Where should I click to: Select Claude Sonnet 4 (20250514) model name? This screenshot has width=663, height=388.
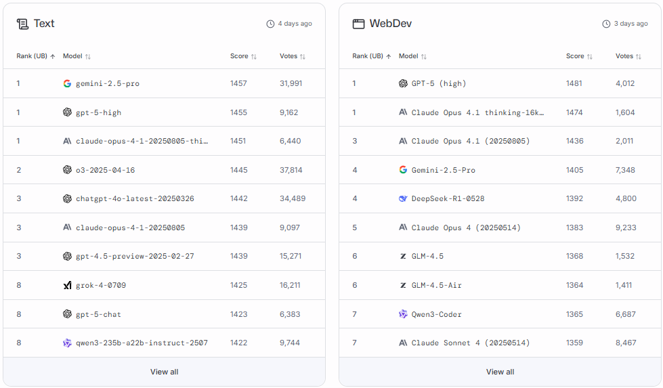click(x=471, y=343)
